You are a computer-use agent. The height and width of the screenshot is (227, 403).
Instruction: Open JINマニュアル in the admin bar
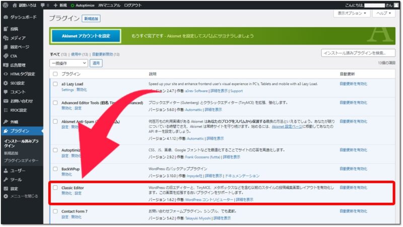pos(109,5)
